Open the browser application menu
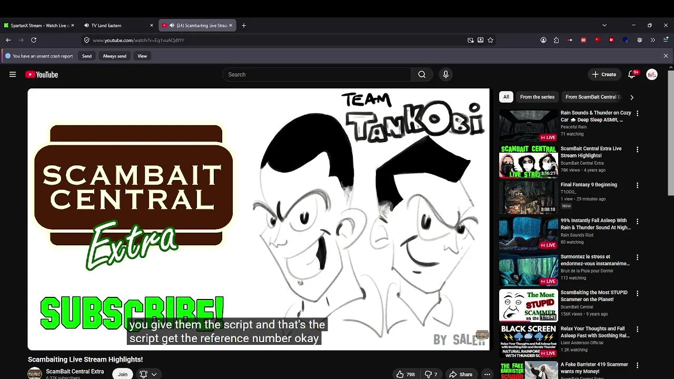This screenshot has height=379, width=674. [666, 40]
